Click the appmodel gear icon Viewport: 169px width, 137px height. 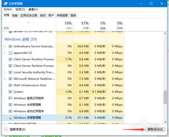tap(10, 53)
